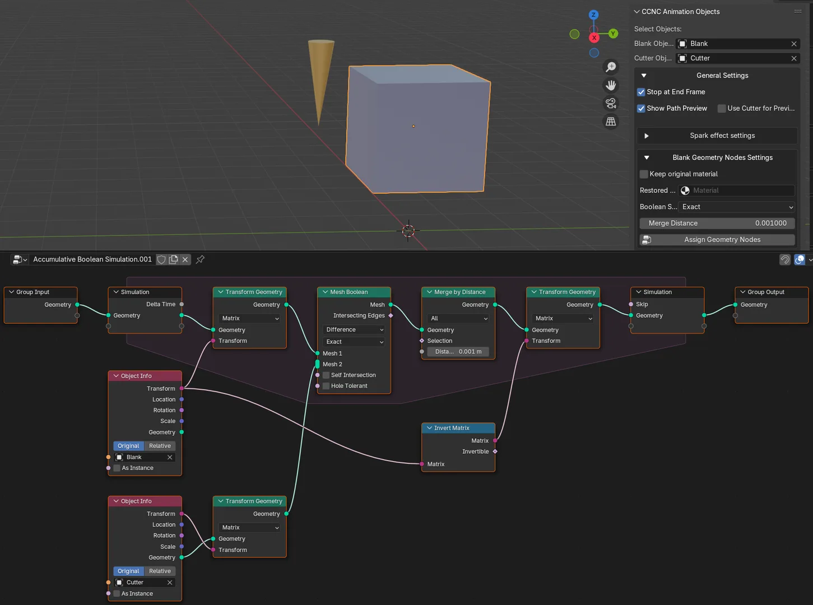Disable Stop at End Frame checkbox
The image size is (813, 605).
tap(641, 92)
